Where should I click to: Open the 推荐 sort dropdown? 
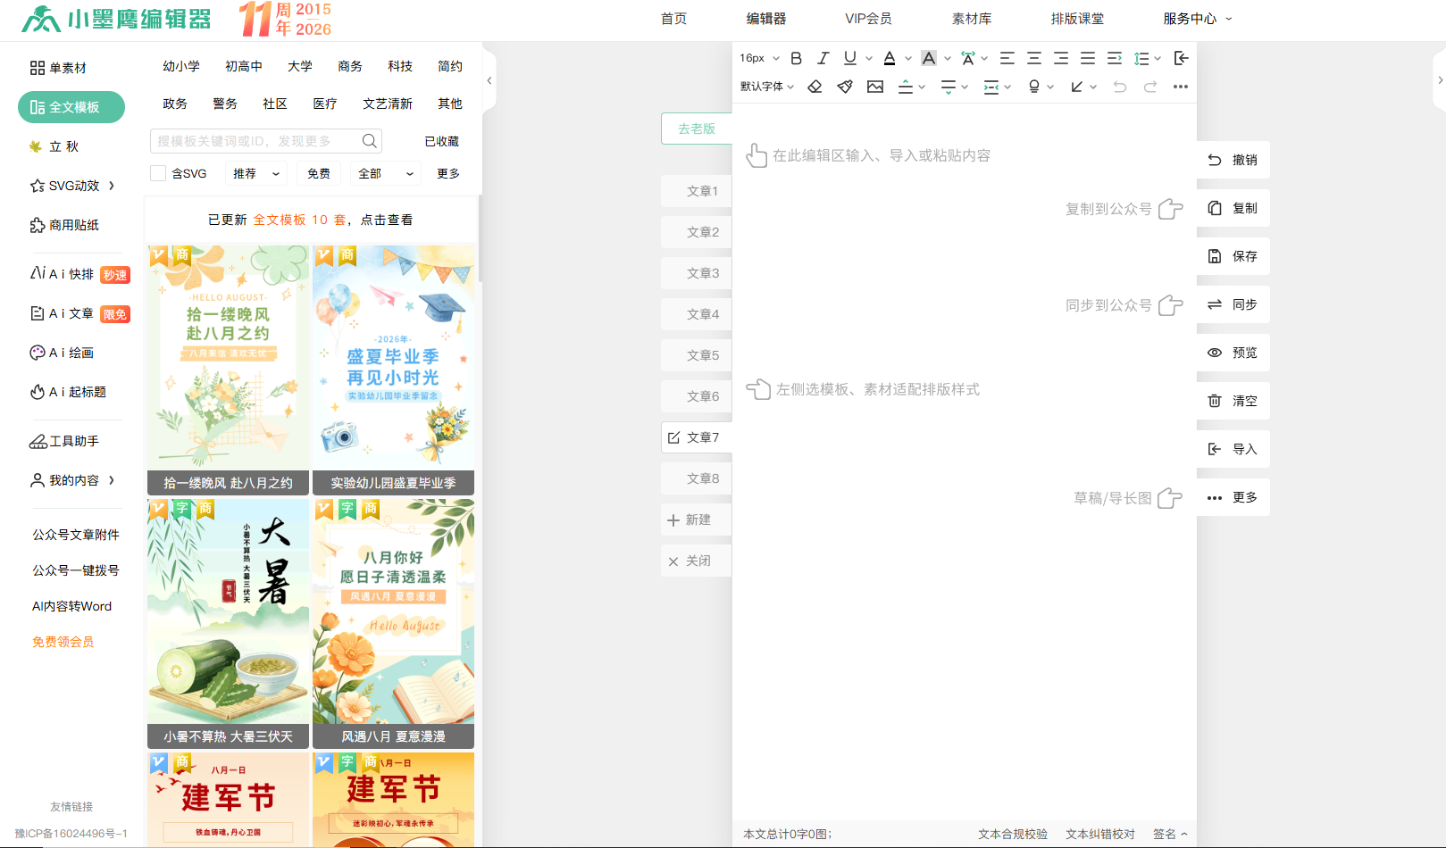[x=255, y=173]
